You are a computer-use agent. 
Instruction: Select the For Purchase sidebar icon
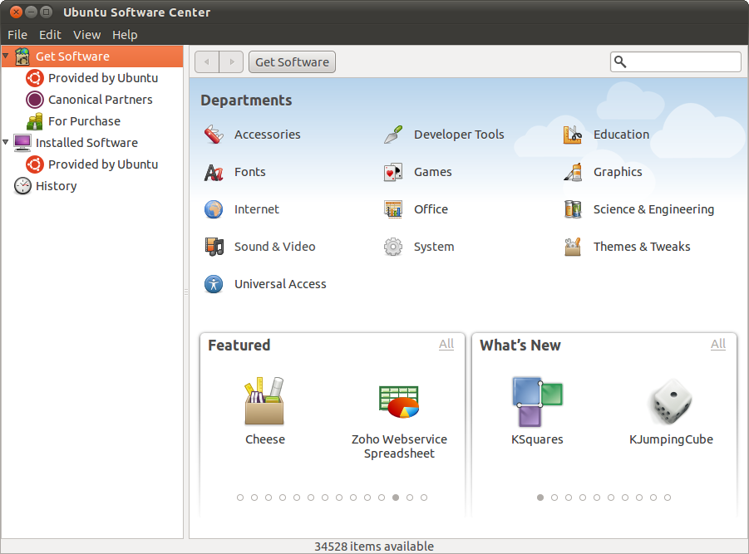[x=35, y=121]
